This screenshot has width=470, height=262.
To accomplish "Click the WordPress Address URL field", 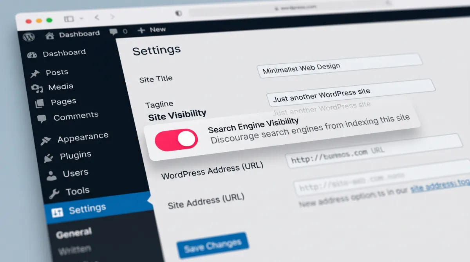I will (374, 151).
